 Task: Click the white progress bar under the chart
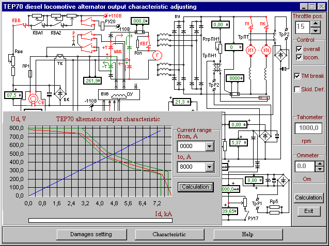[x=123, y=220]
